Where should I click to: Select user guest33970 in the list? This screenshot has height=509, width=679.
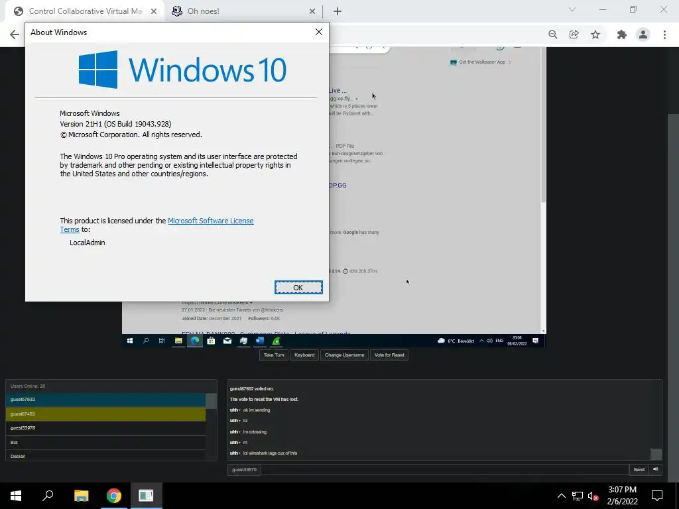(105, 428)
